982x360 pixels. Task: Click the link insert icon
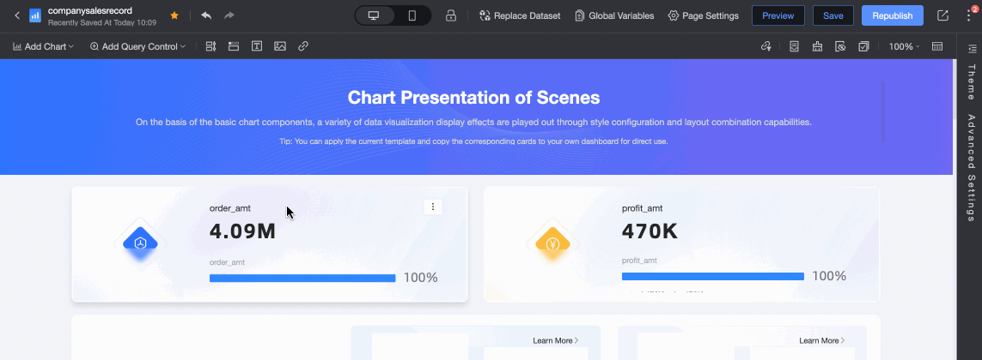click(x=303, y=46)
